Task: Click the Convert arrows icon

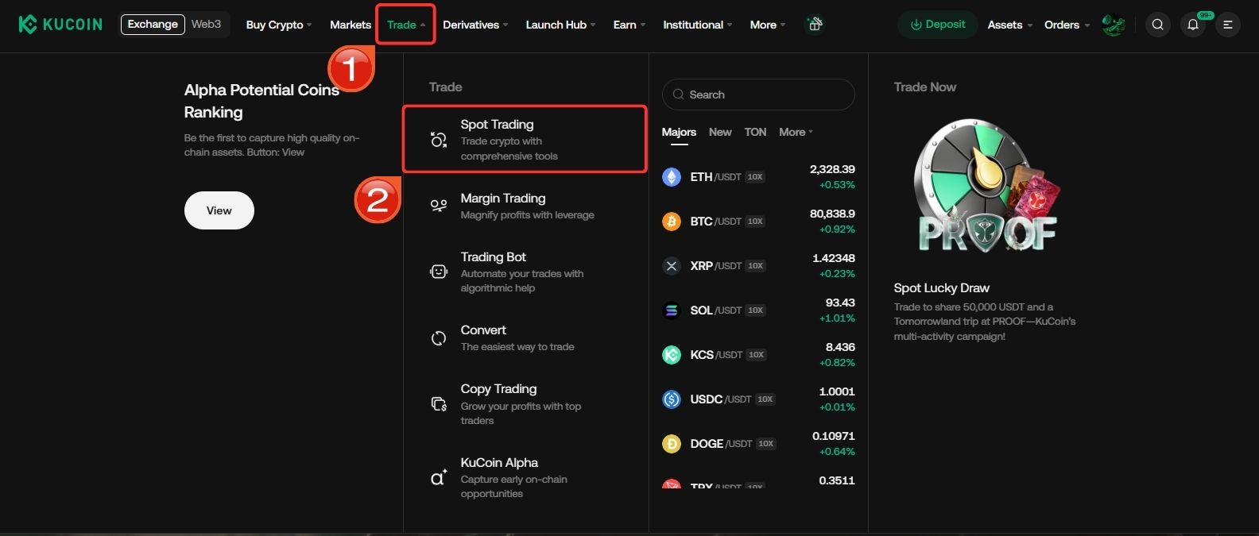Action: tap(438, 338)
